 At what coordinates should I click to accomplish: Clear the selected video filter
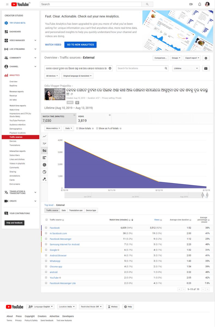coord(110,68)
